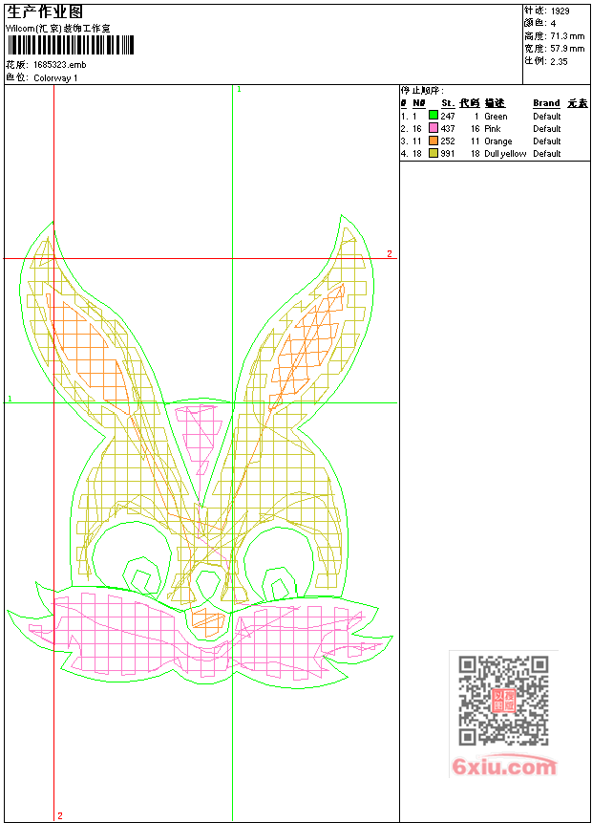Click the Default brand in the Orange row
592x823 pixels.
point(547,141)
